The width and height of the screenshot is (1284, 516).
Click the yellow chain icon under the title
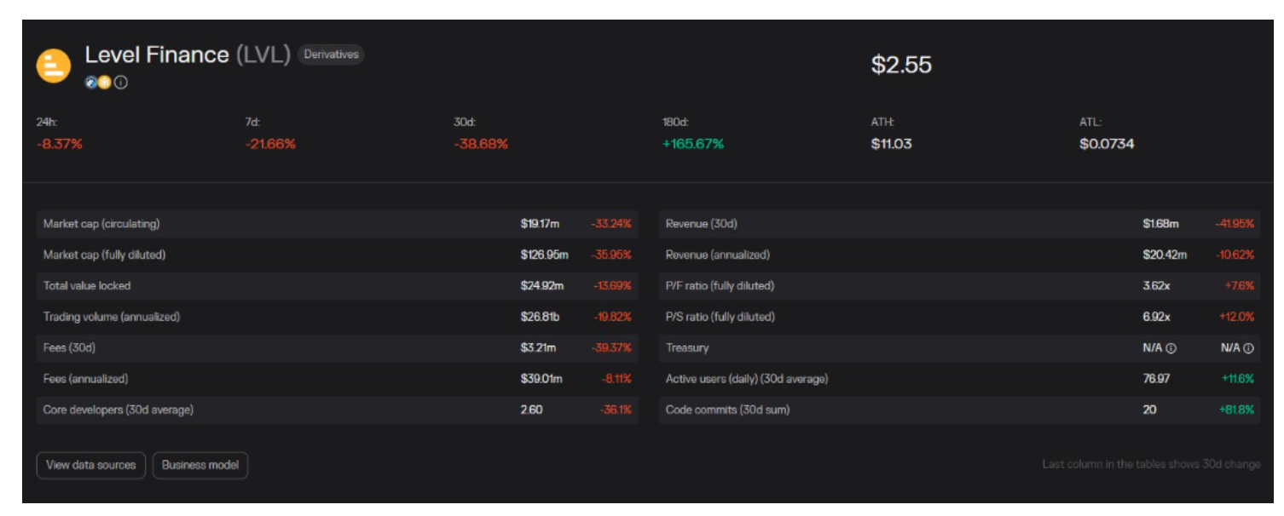(104, 83)
